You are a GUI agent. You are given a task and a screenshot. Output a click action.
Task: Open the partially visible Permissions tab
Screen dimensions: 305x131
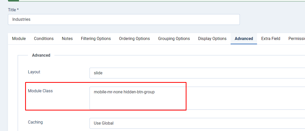click(297, 39)
